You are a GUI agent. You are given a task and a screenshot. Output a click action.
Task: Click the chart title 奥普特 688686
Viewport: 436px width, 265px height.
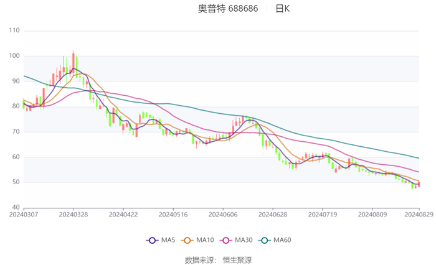tap(228, 9)
